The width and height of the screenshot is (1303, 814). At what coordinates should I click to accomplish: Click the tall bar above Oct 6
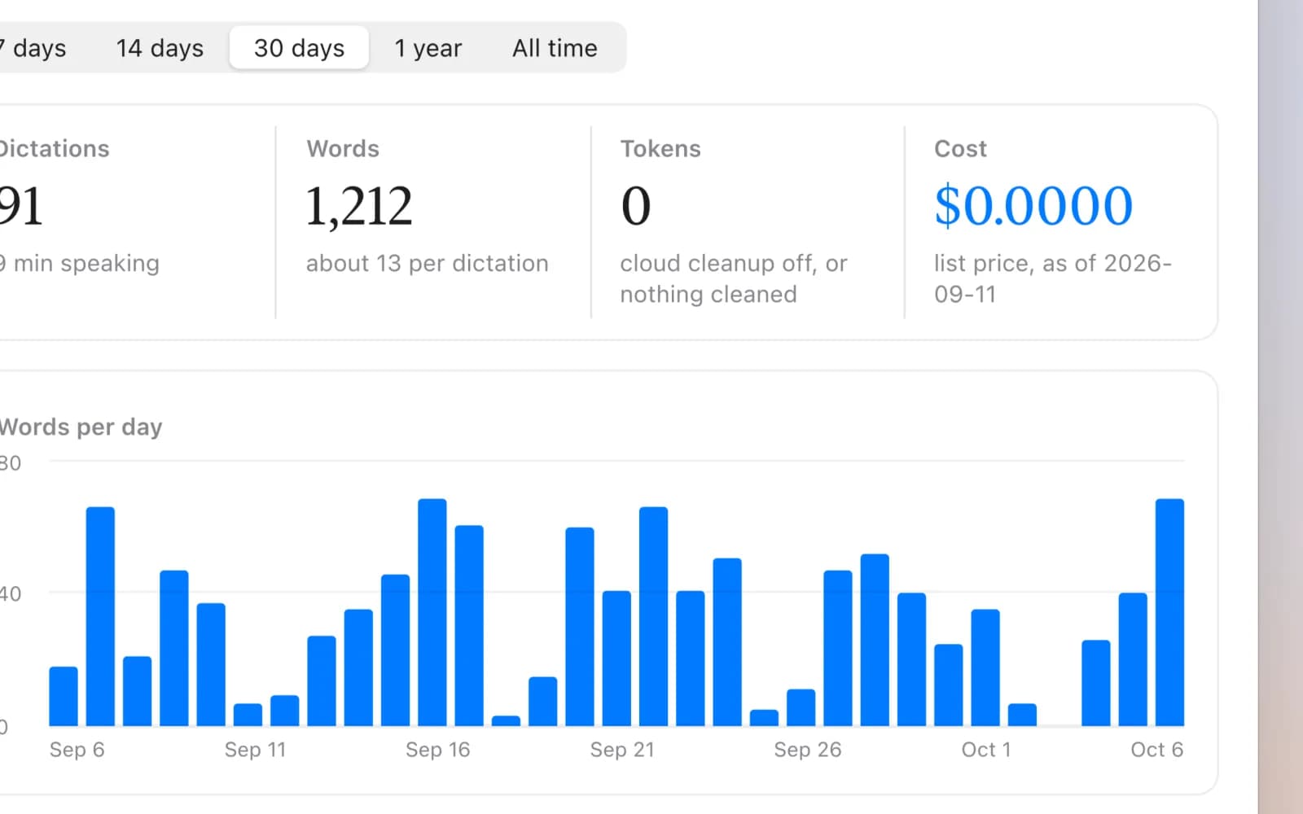pos(1169,612)
